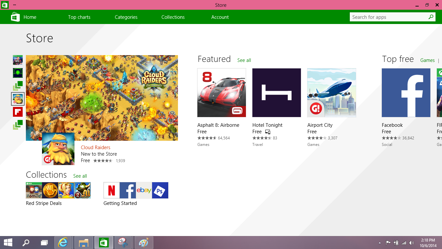This screenshot has width=442, height=249.
Task: Click the Flipboard spotlight icon in sidebar
Action: pos(17,112)
